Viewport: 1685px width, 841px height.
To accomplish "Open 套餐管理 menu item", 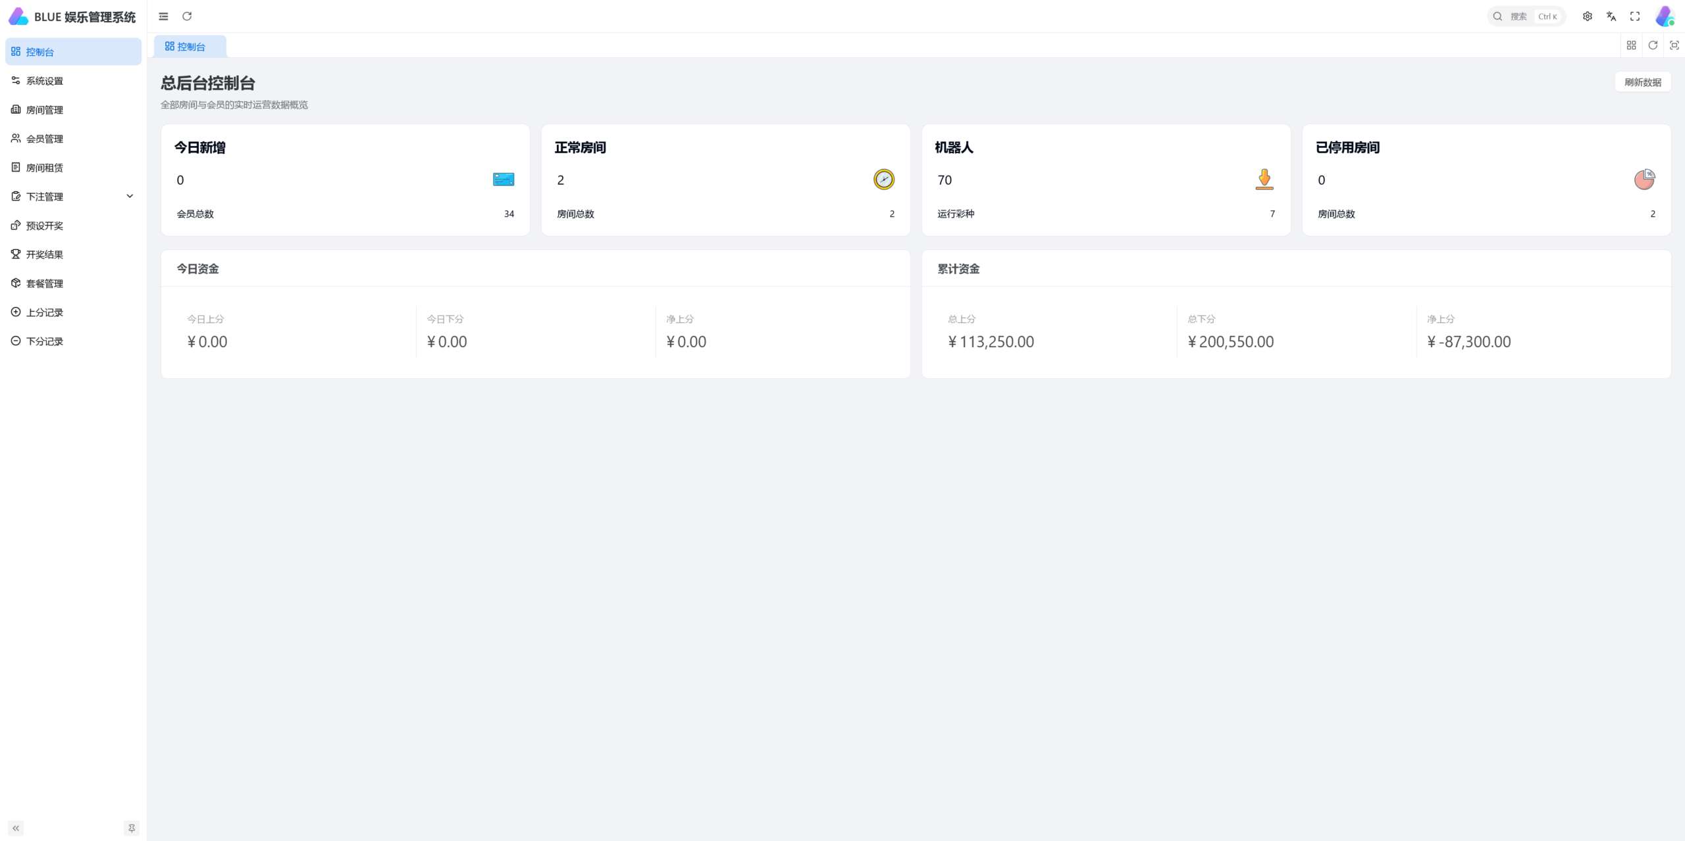I will 73,283.
